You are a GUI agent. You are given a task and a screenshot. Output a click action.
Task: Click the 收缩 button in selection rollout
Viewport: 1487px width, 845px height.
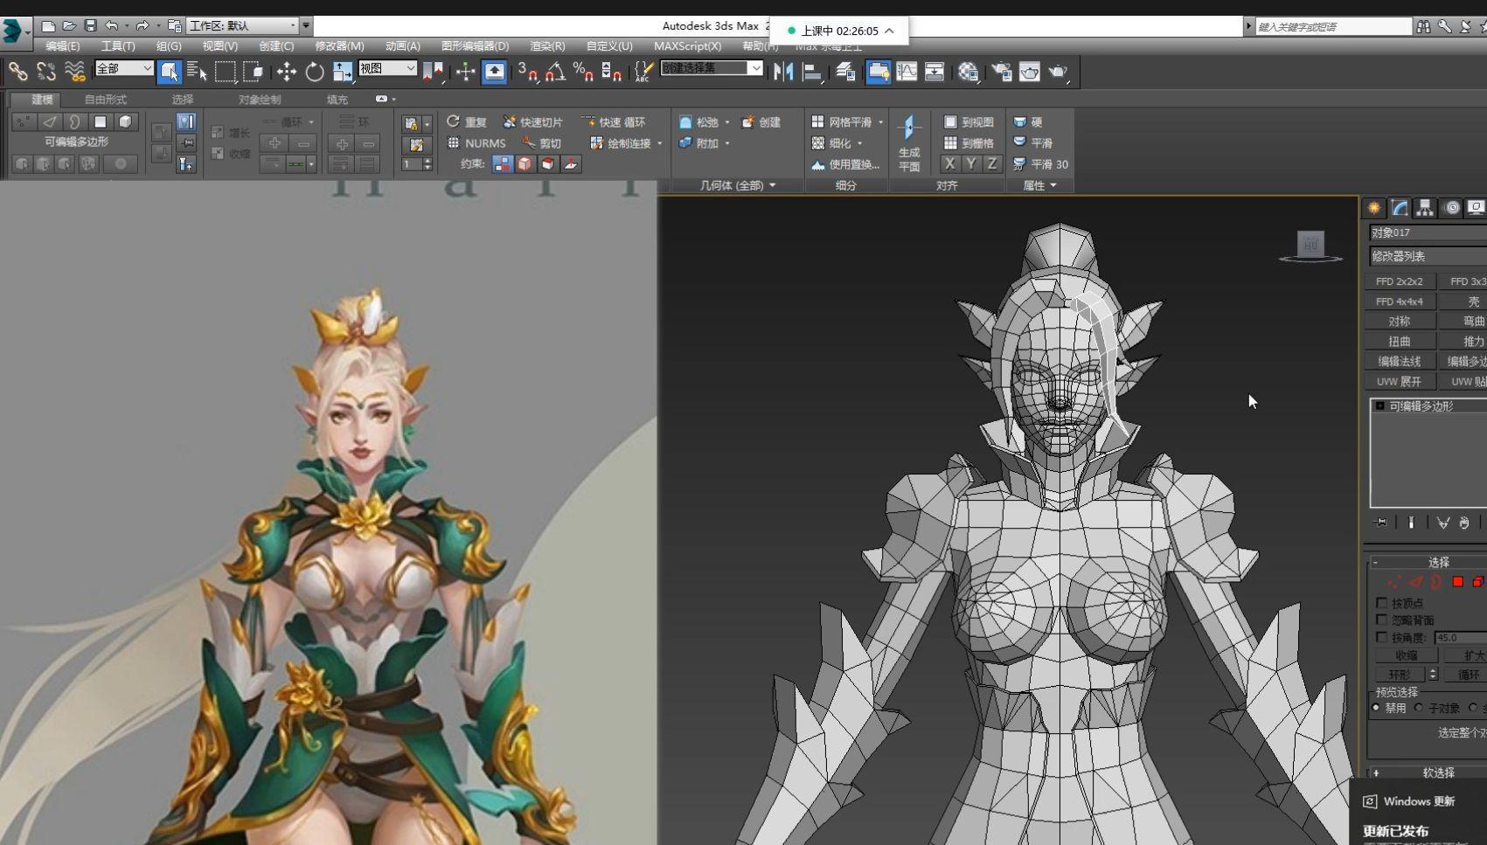(1406, 655)
